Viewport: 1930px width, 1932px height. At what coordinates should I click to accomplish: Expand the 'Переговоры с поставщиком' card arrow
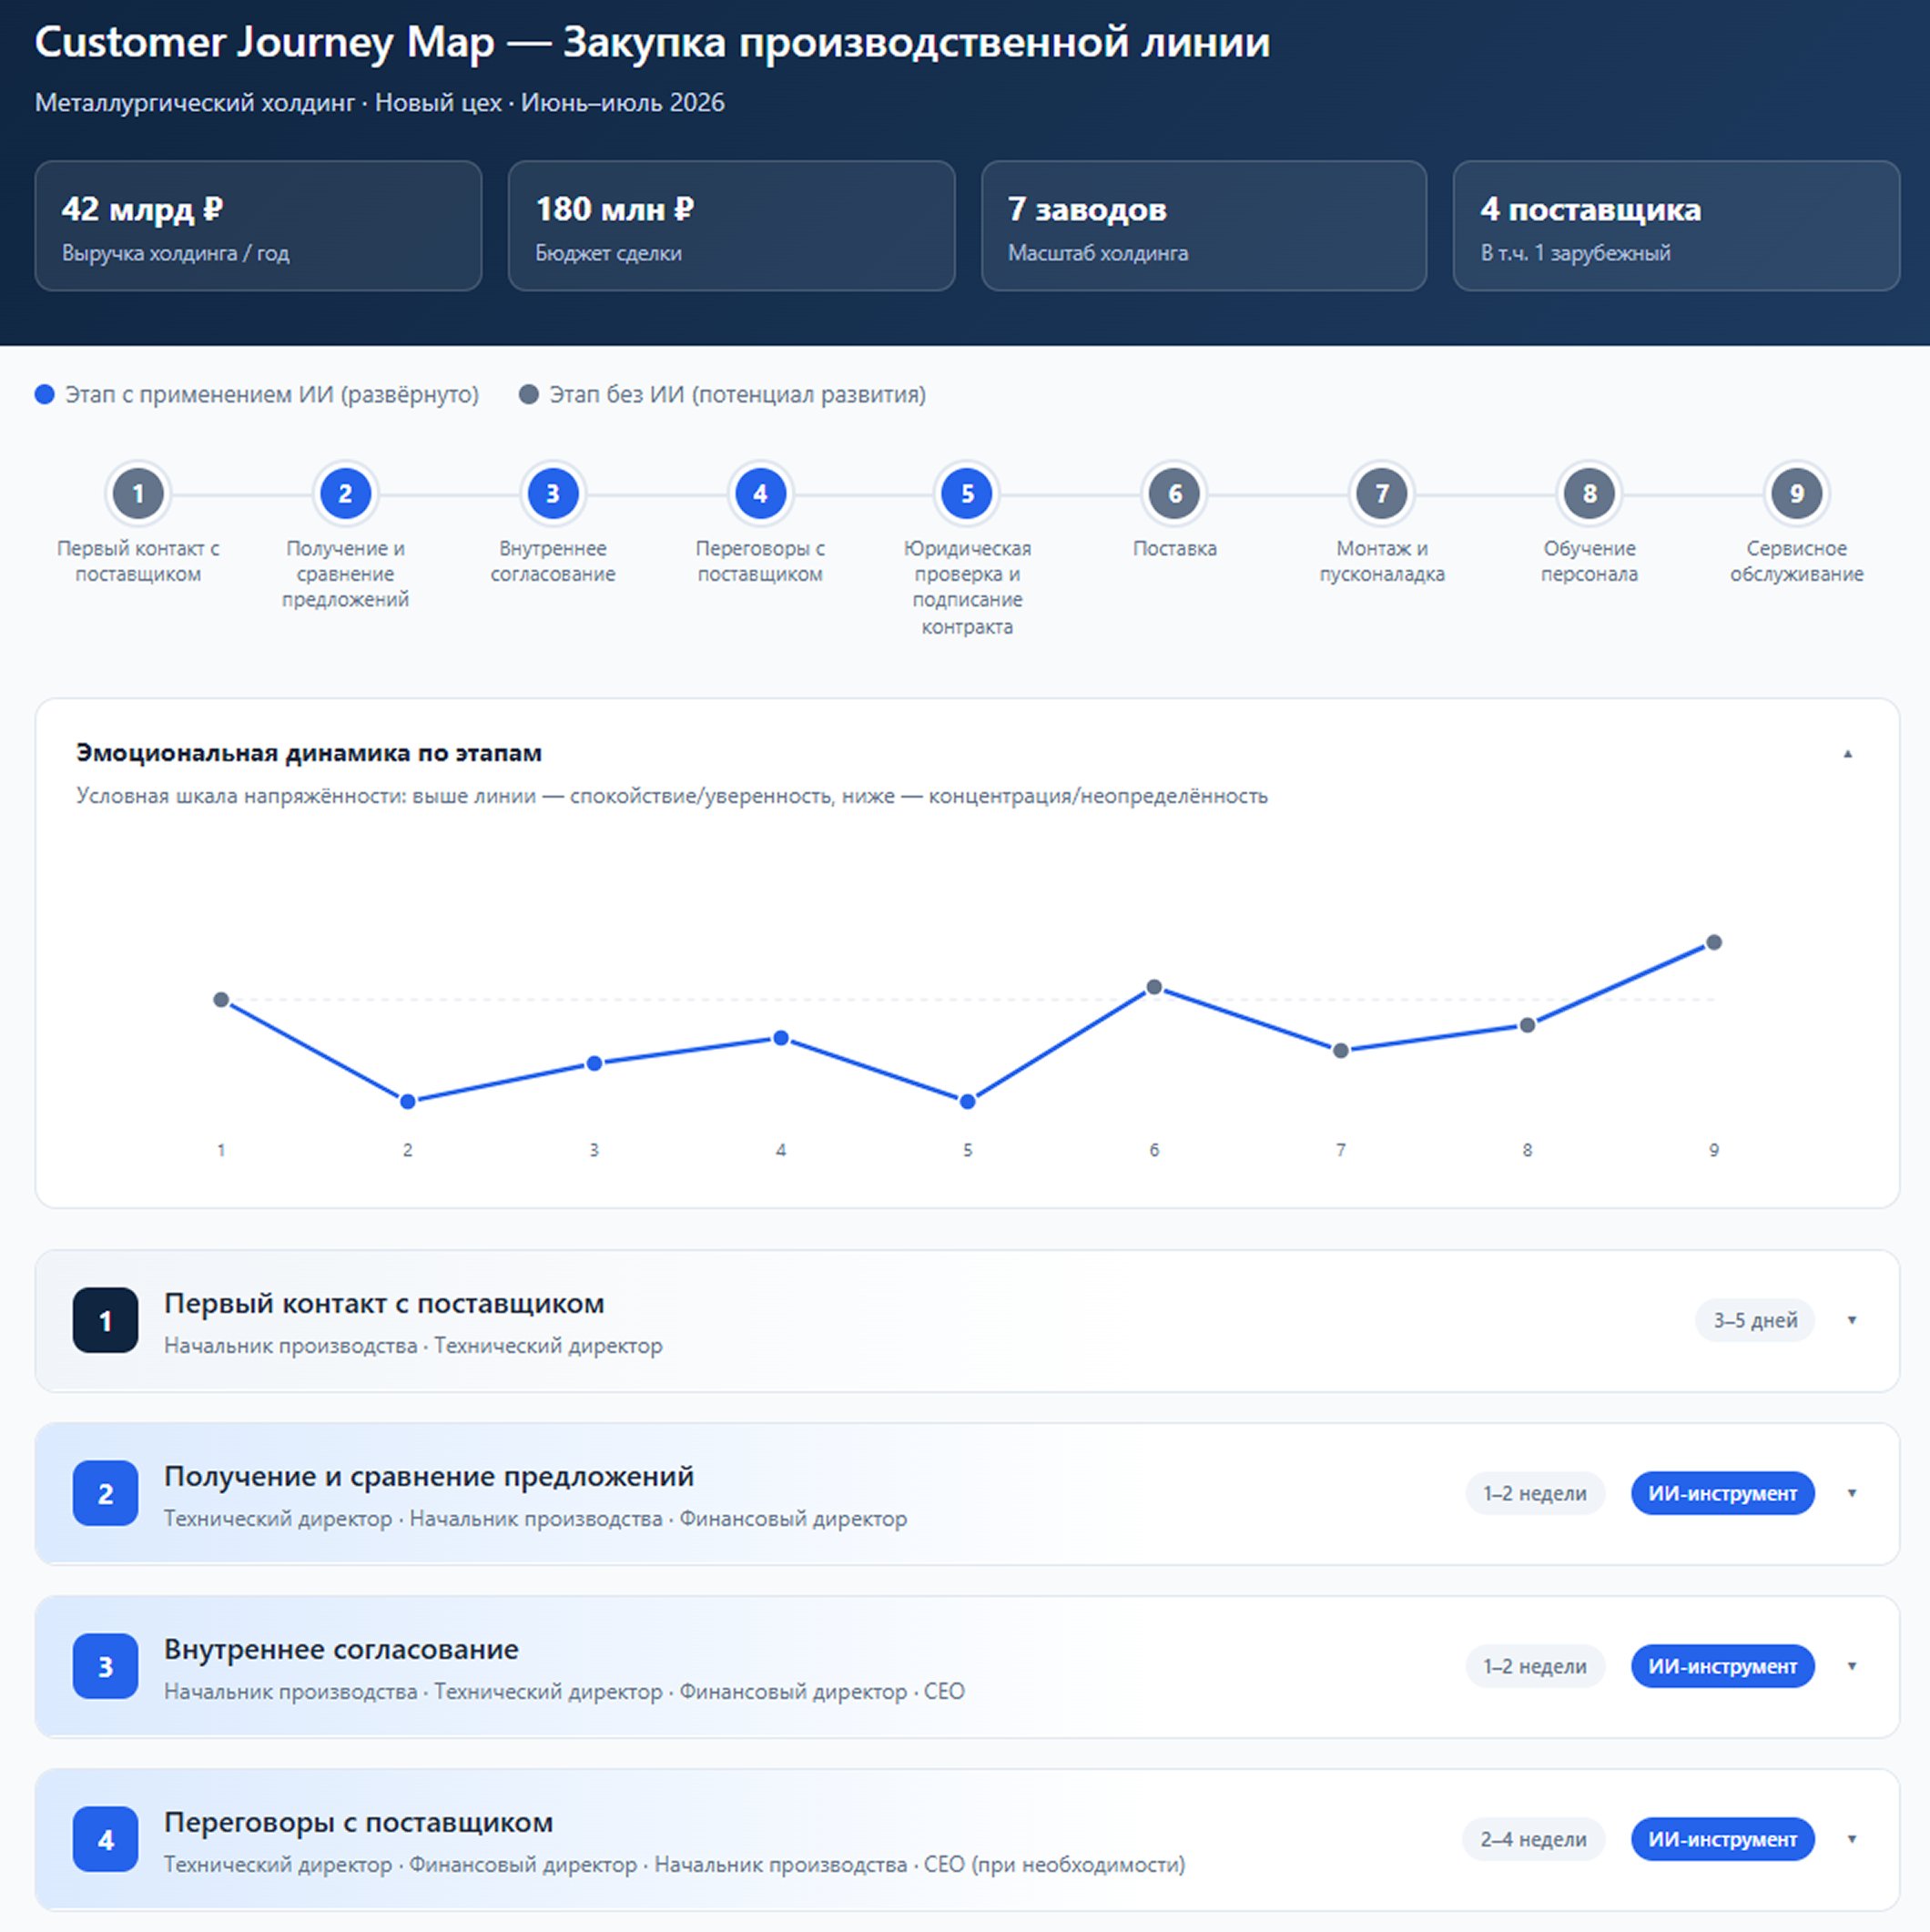tap(1852, 1839)
